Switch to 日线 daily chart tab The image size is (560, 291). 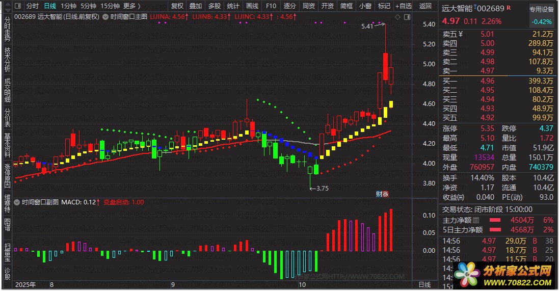pyautogui.click(x=50, y=6)
